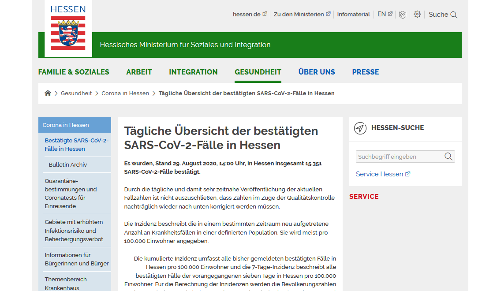This screenshot has width=482, height=291.
Task: Open the settings gear icon in header
Action: point(417,14)
